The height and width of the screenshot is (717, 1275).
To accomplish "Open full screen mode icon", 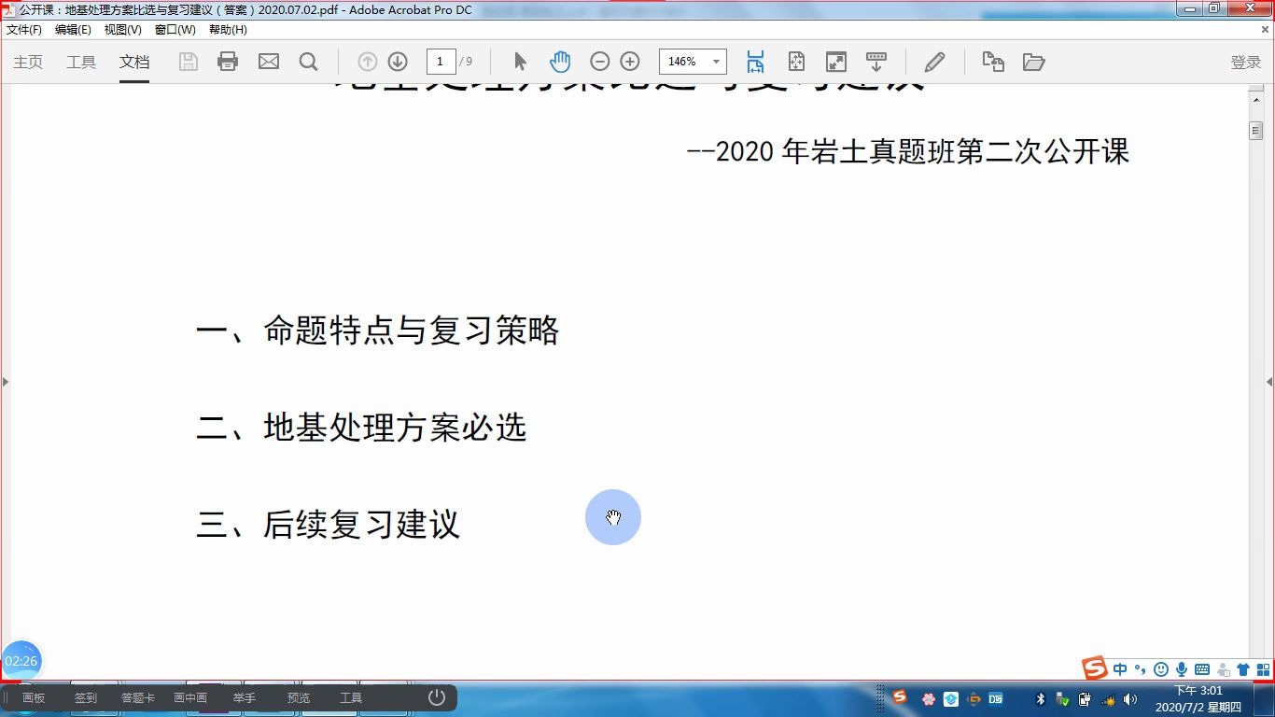I will (836, 62).
